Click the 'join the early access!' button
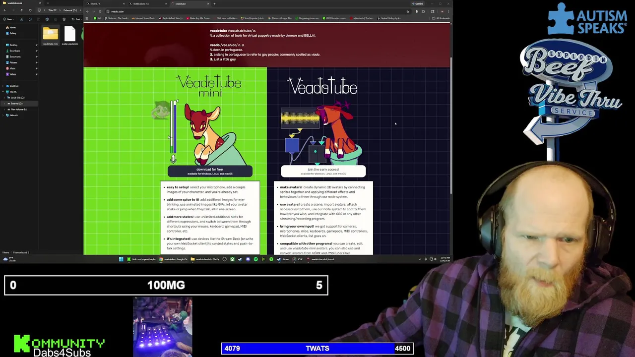 pos(323,171)
